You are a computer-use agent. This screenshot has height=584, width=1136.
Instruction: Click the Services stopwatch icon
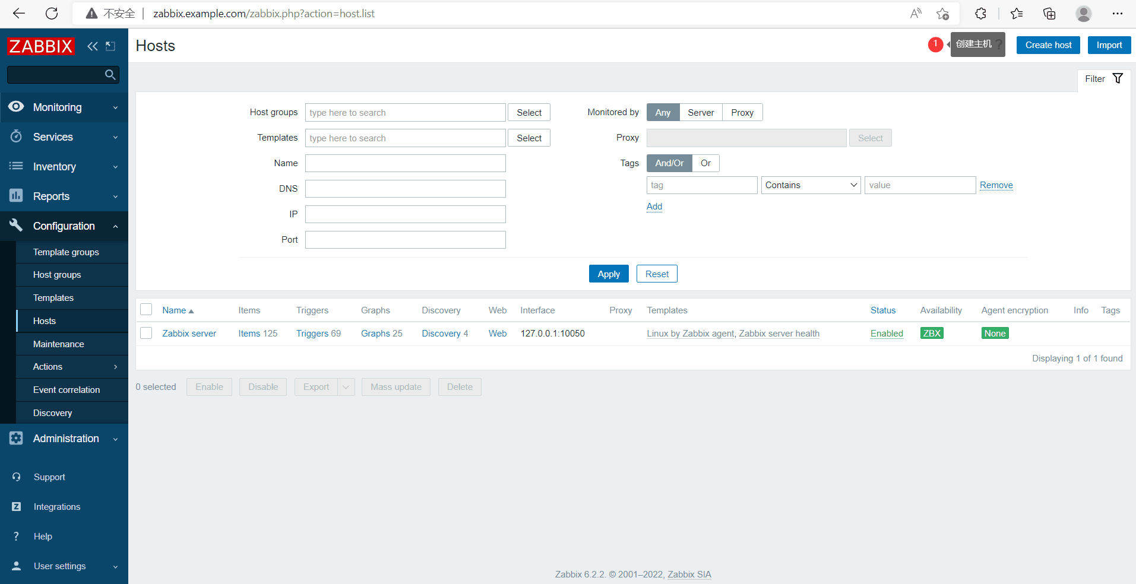[x=16, y=137]
